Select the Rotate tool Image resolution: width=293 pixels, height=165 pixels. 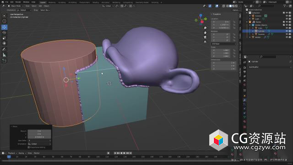pos(4,33)
